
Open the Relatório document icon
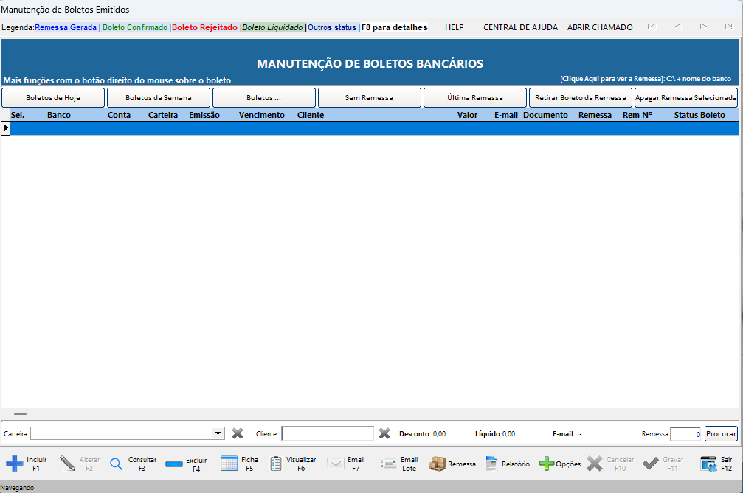[x=491, y=464]
